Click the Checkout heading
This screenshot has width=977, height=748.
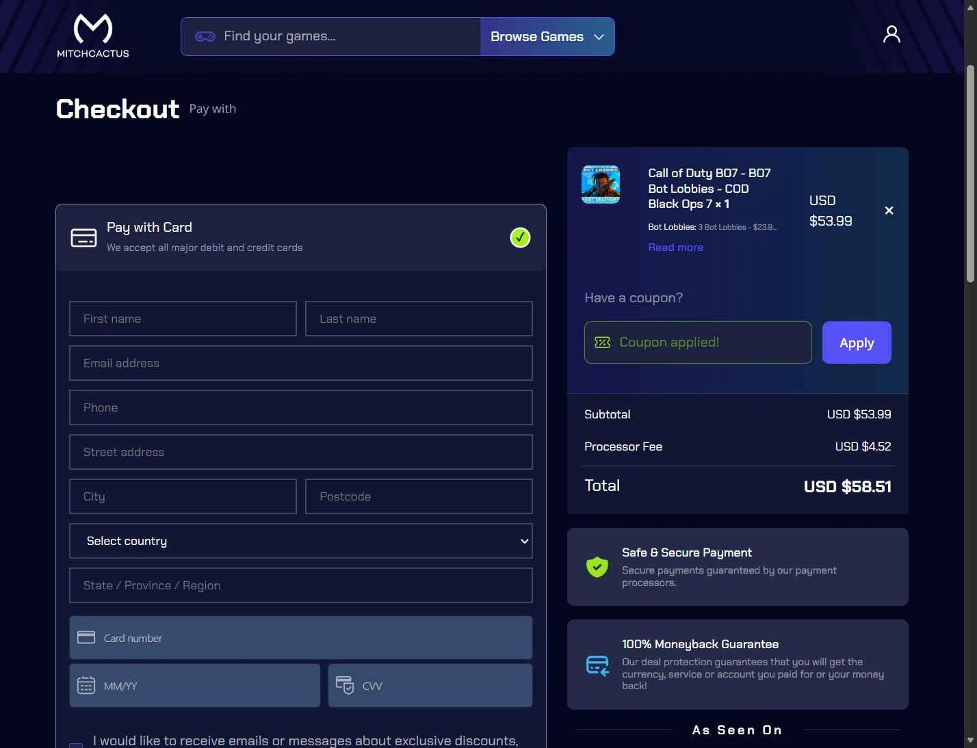pyautogui.click(x=118, y=109)
